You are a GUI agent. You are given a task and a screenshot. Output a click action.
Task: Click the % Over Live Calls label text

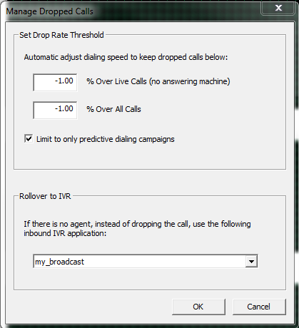pyautogui.click(x=158, y=81)
